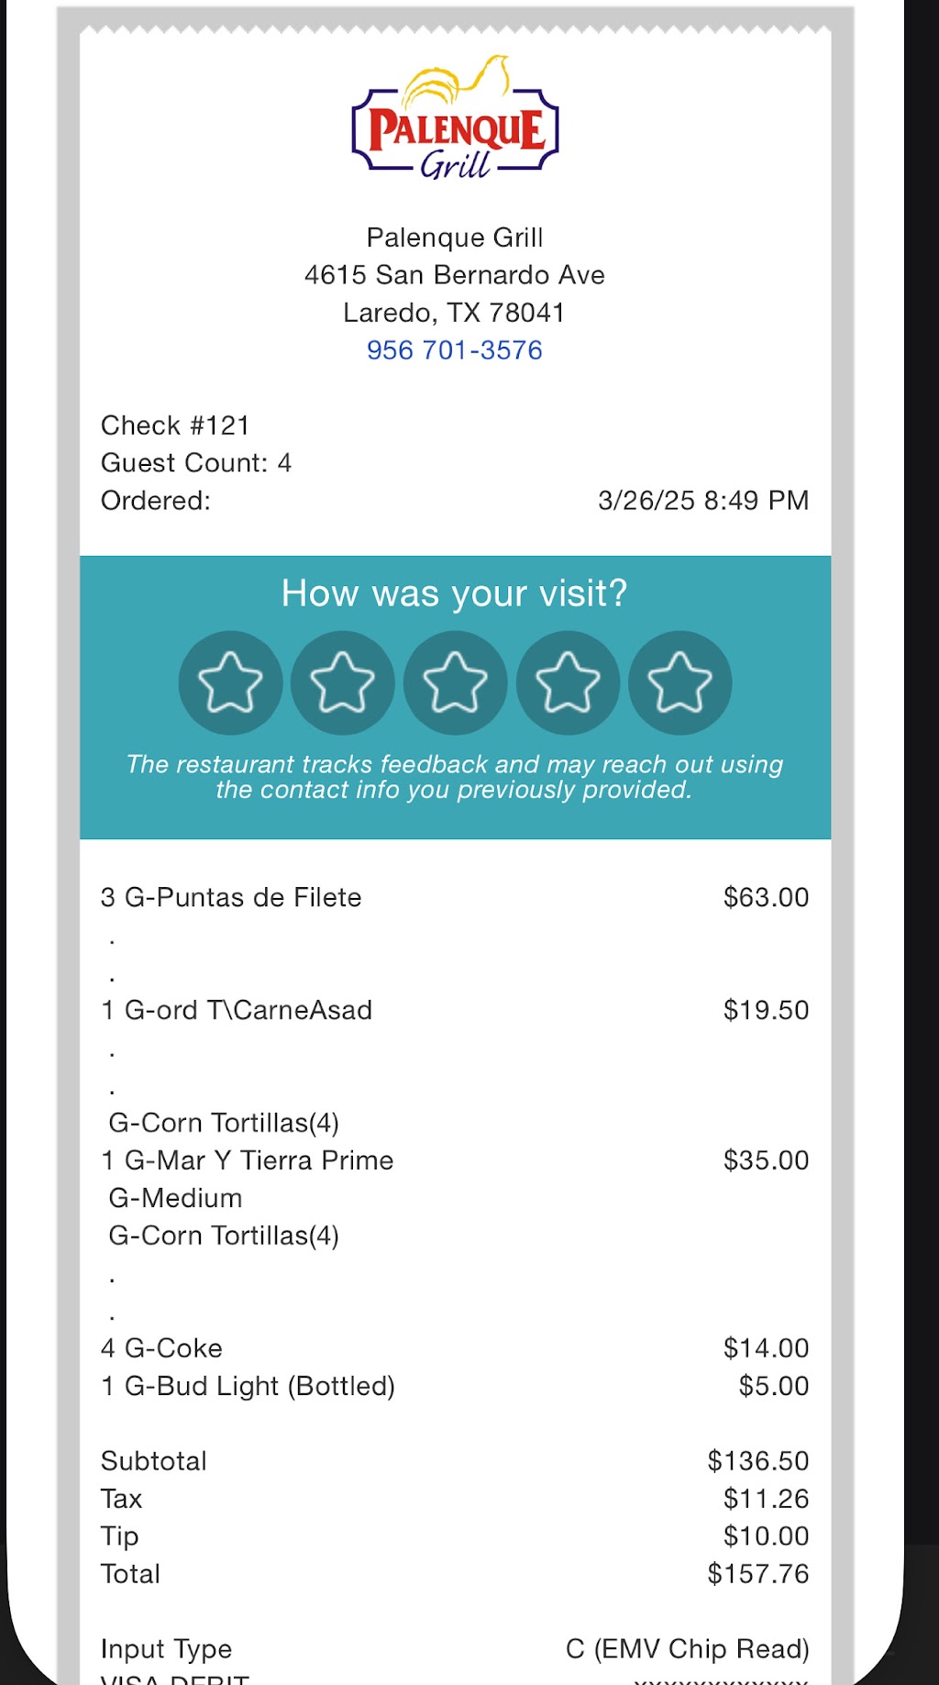Click the How was your visit heading
Screen dimensions: 939x1685
click(x=455, y=593)
